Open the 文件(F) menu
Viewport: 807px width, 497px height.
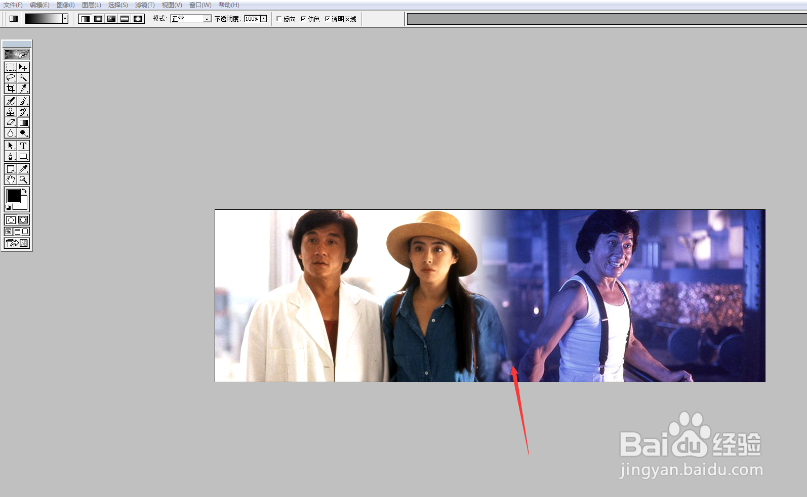[x=13, y=5]
